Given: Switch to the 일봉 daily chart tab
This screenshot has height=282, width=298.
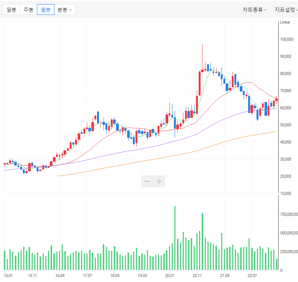Looking at the screenshot, I should point(11,10).
